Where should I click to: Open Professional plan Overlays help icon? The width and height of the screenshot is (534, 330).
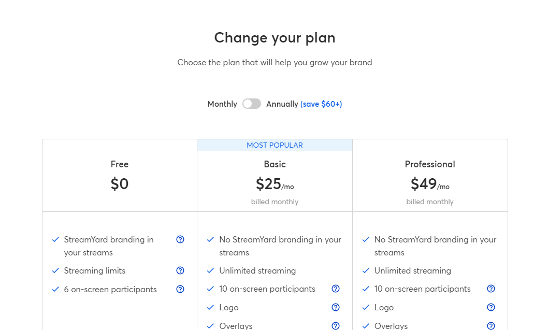pyautogui.click(x=491, y=326)
